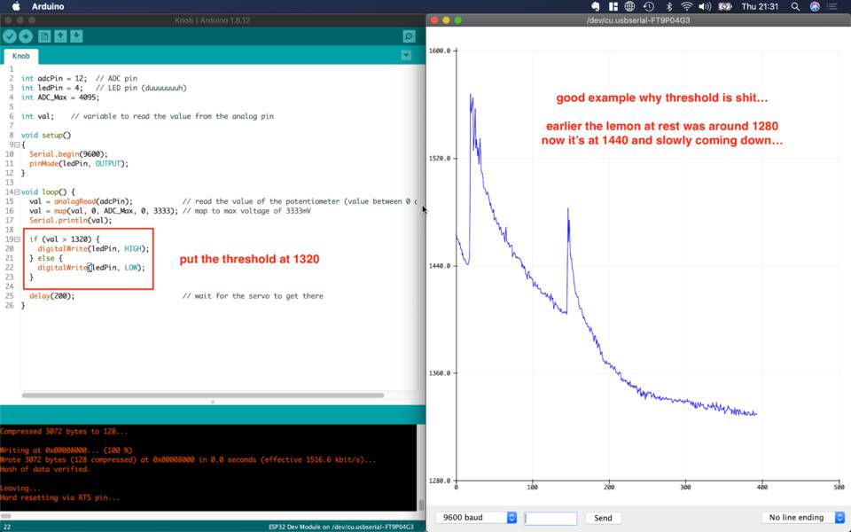Collapse the if block fold marker
851x532 pixels.
(17, 239)
